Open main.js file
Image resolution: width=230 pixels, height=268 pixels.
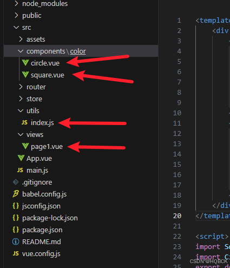coord(37,171)
